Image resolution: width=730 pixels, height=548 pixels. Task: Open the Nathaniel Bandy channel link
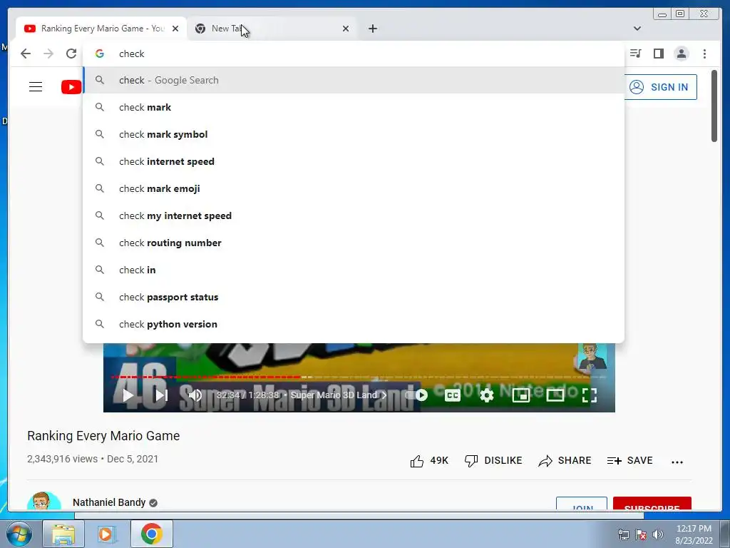109,502
